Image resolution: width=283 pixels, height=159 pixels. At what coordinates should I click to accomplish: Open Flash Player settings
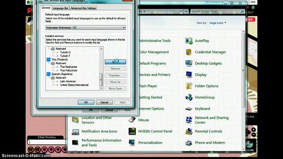click(148, 86)
